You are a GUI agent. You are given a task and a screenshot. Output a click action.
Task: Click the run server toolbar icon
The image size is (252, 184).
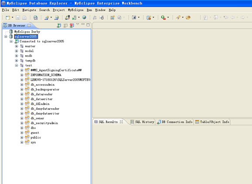(74, 17)
